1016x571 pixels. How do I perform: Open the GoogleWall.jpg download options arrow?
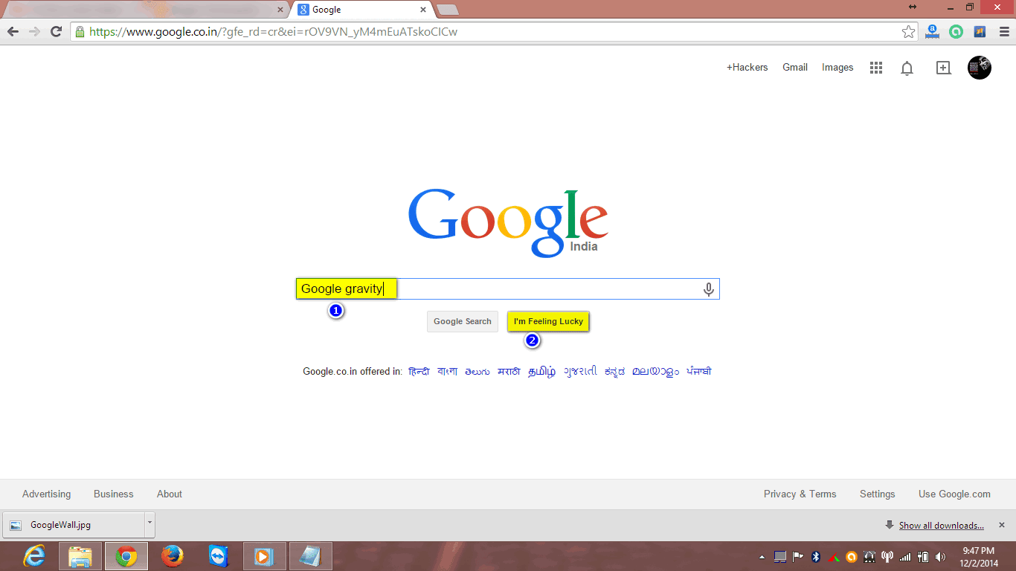coord(149,524)
